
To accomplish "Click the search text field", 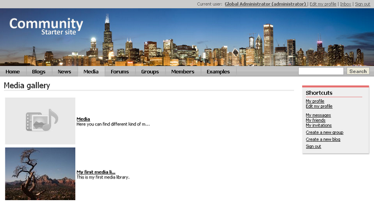I will (321, 71).
